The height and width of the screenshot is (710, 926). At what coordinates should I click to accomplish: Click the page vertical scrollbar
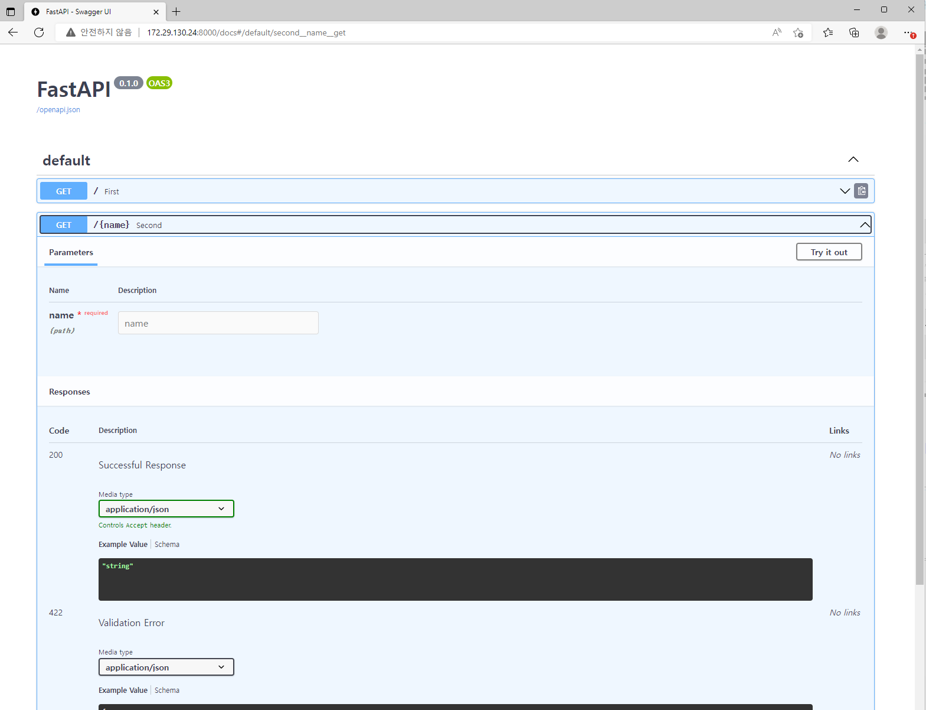(x=920, y=319)
